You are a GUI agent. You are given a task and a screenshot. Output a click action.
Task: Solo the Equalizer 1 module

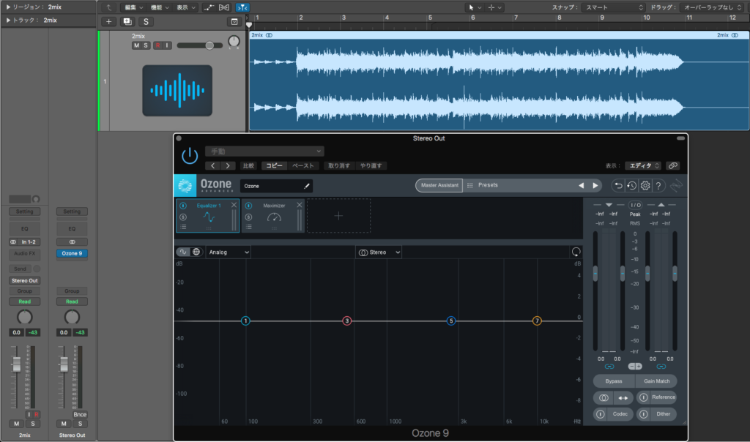[x=183, y=217]
